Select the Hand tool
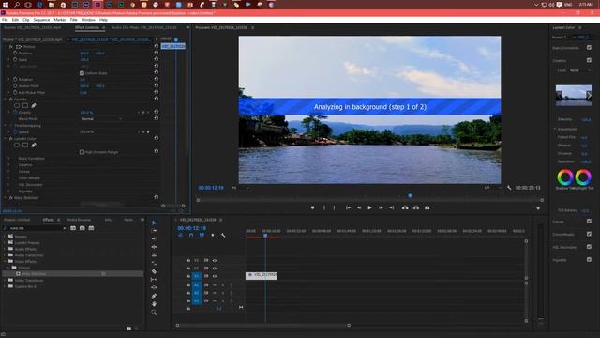The image size is (600, 338). 154,304
